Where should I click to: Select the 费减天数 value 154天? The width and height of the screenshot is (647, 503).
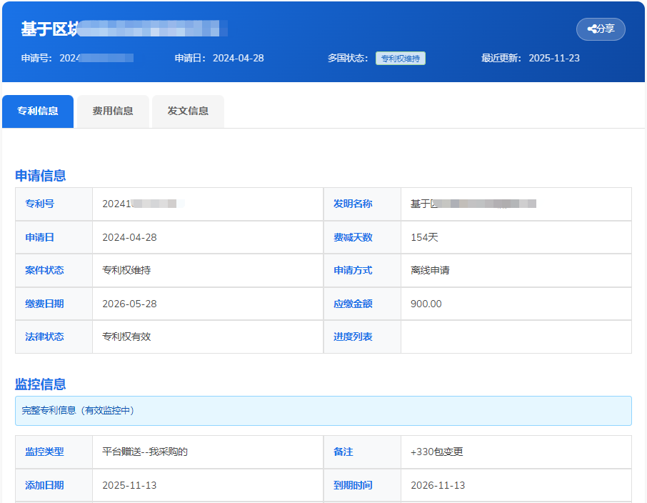click(426, 237)
